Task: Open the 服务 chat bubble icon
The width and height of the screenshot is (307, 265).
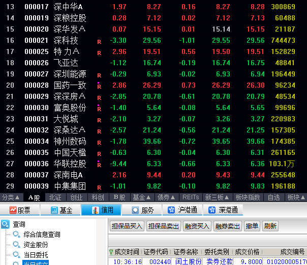Action: (x=135, y=210)
